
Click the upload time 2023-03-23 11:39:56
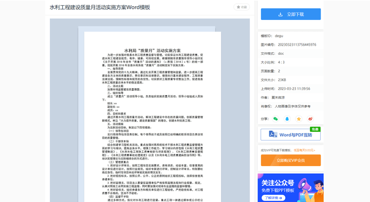294,89
